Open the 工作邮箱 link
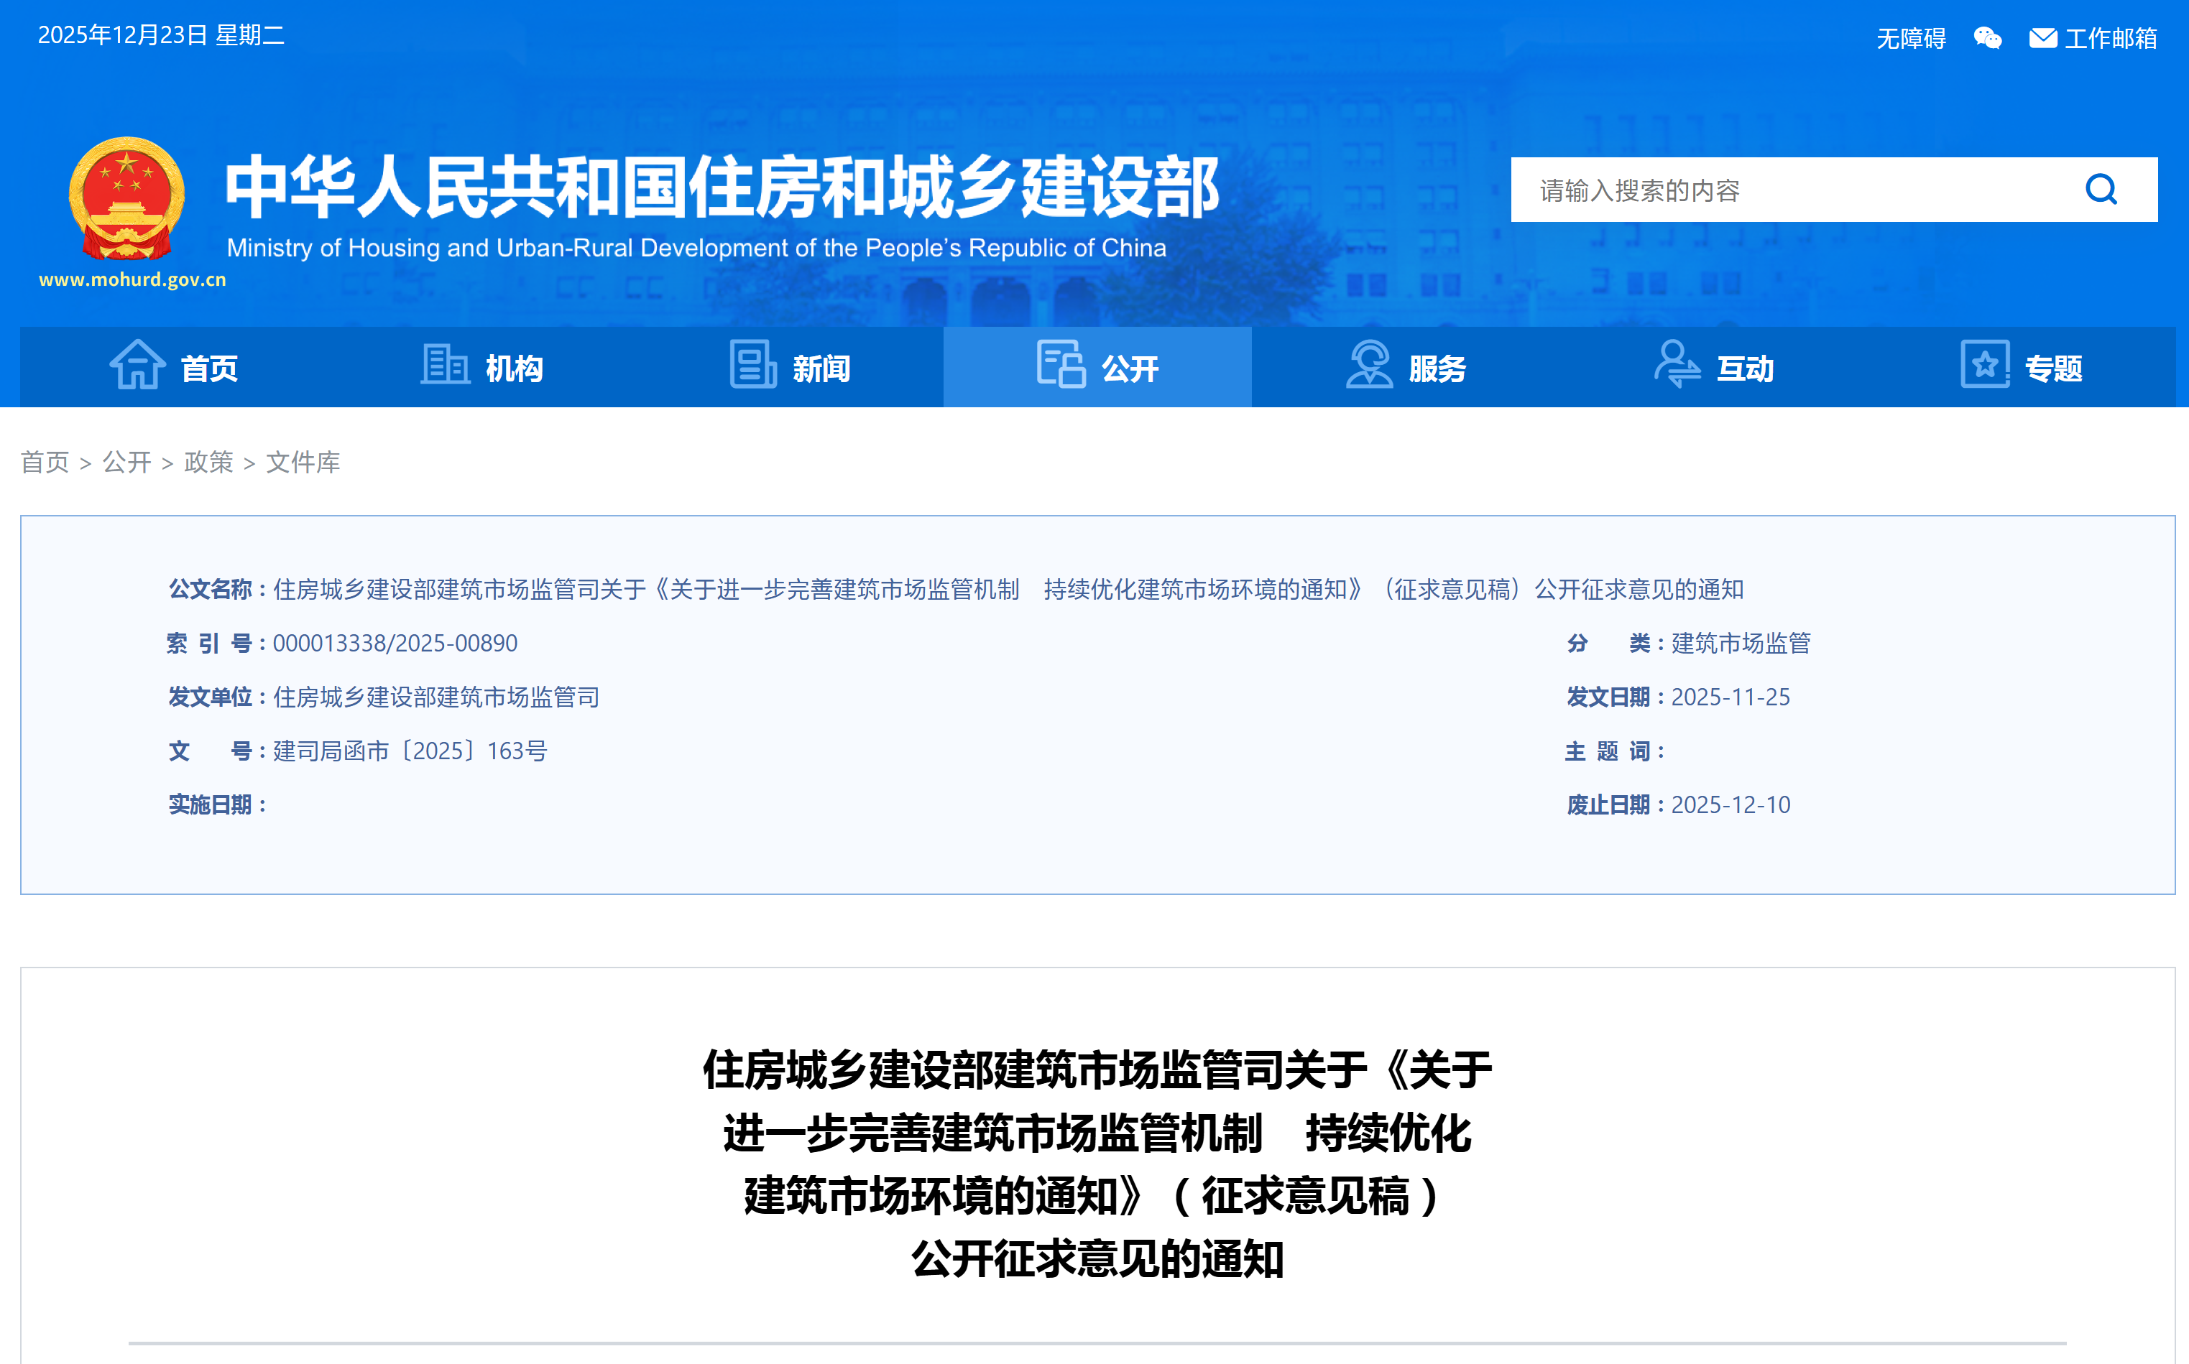 tap(2110, 38)
